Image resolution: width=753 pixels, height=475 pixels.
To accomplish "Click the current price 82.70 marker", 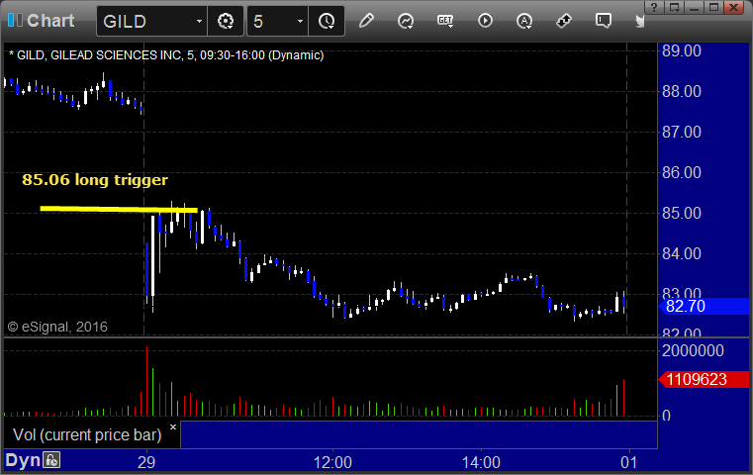I will point(704,306).
